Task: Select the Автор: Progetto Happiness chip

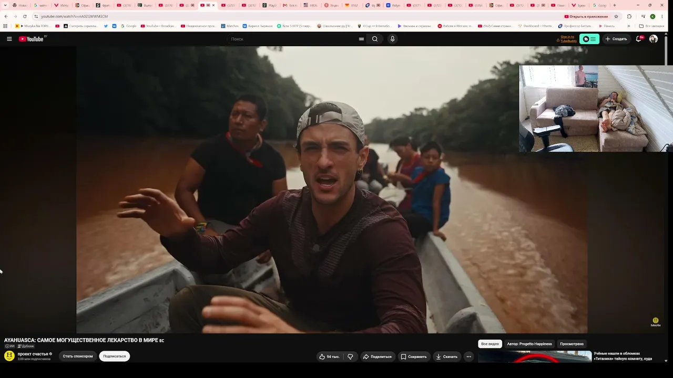Action: (529, 344)
